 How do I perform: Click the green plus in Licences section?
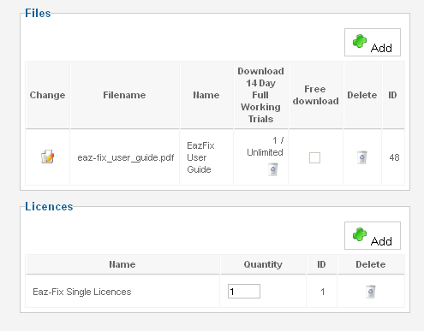point(360,234)
